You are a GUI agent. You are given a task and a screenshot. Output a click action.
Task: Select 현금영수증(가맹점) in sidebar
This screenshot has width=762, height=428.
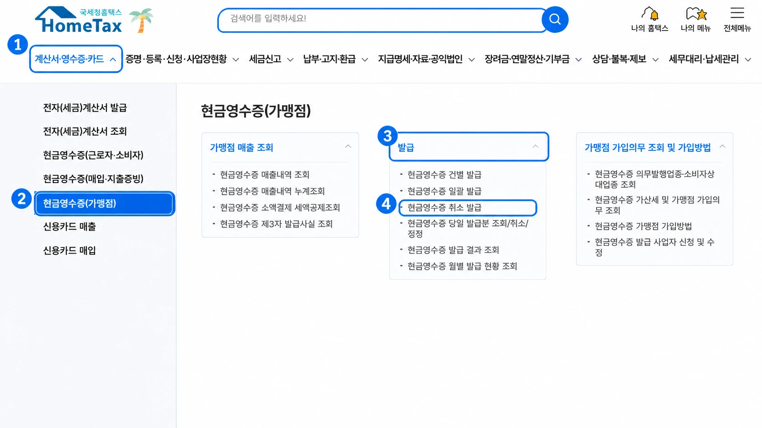point(104,204)
